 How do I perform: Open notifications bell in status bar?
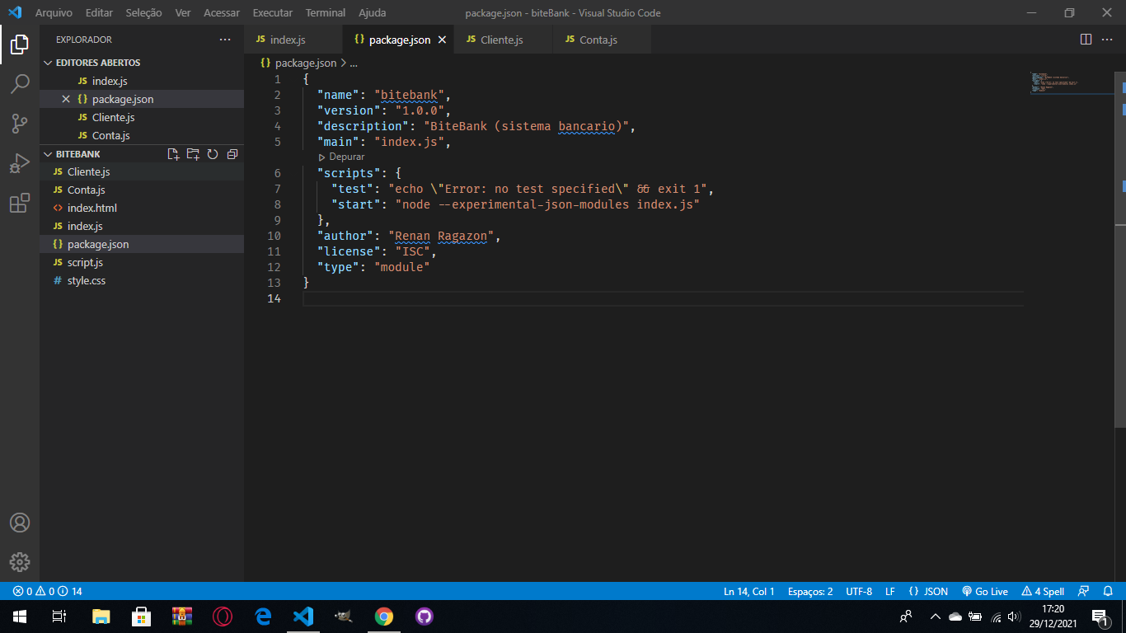(x=1107, y=591)
